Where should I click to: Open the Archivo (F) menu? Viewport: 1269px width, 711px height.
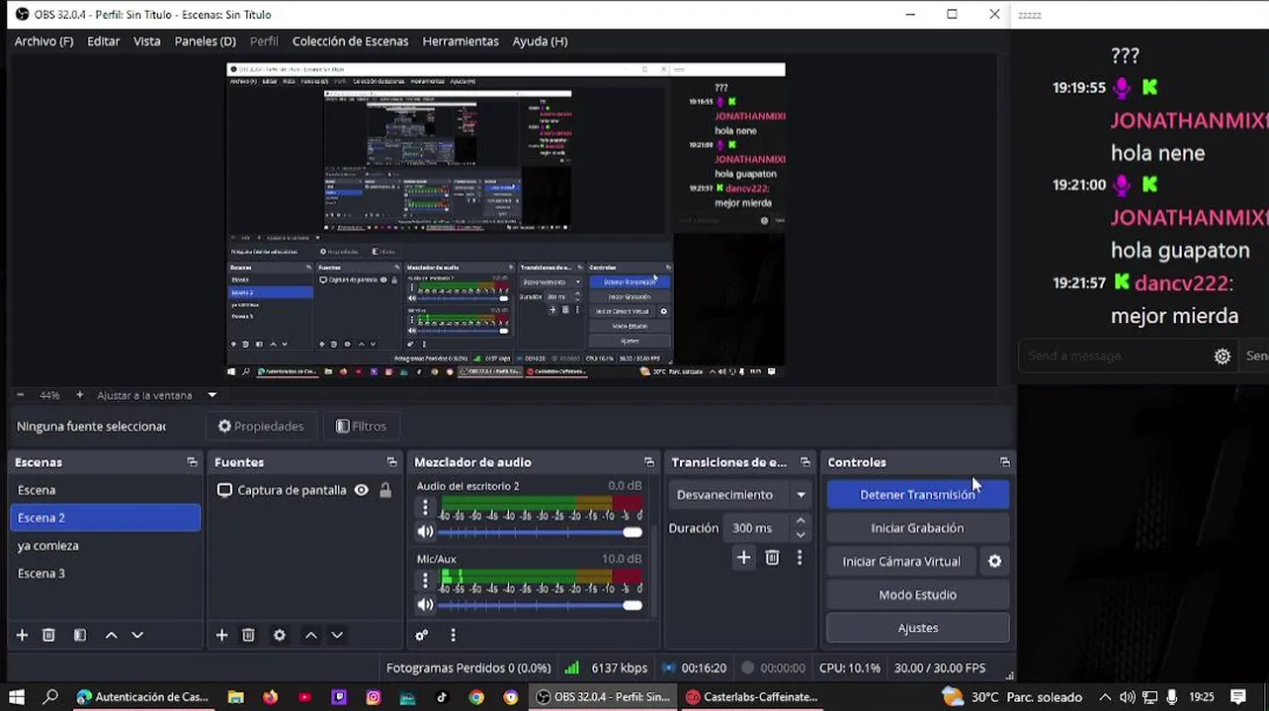[43, 41]
